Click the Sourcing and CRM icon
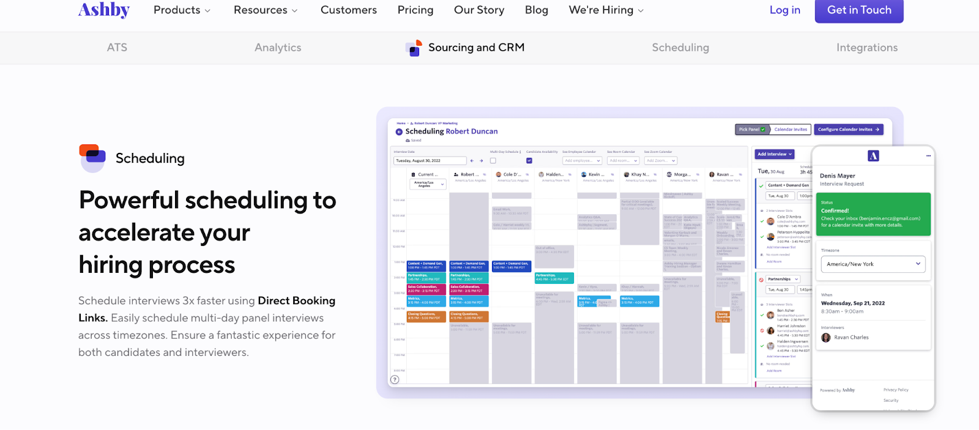 (x=414, y=48)
